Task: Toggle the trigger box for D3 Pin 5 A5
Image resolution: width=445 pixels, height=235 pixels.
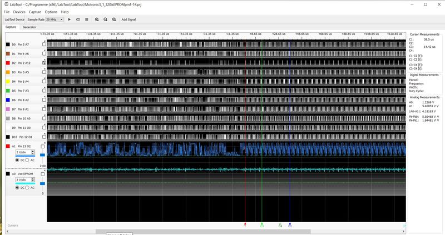Action: coord(44,72)
